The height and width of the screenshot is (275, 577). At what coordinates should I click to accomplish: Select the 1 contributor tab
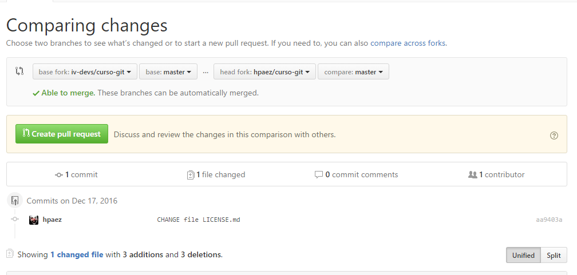[x=496, y=174]
